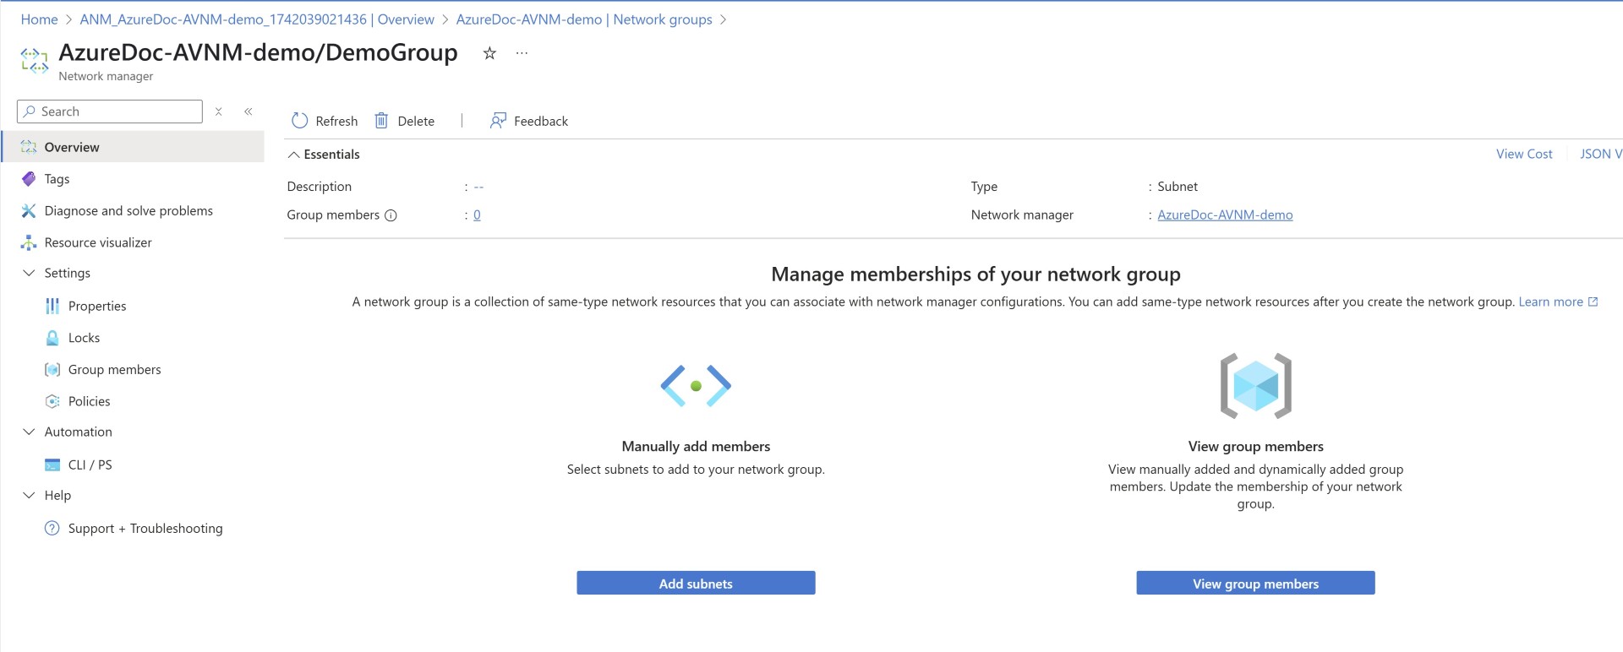Go to Home in the breadcrumb

tap(39, 19)
